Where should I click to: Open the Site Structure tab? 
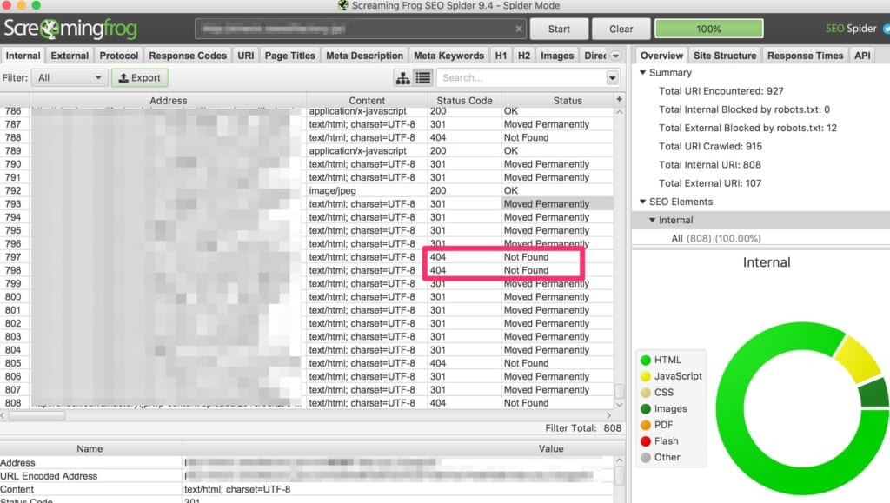[725, 56]
